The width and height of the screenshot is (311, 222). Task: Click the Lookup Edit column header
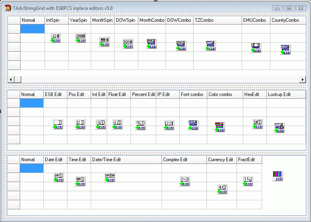tap(286, 94)
